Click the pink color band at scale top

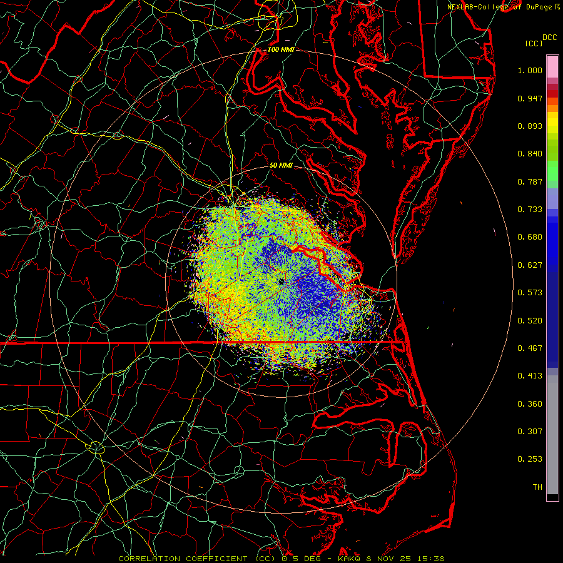552,67
